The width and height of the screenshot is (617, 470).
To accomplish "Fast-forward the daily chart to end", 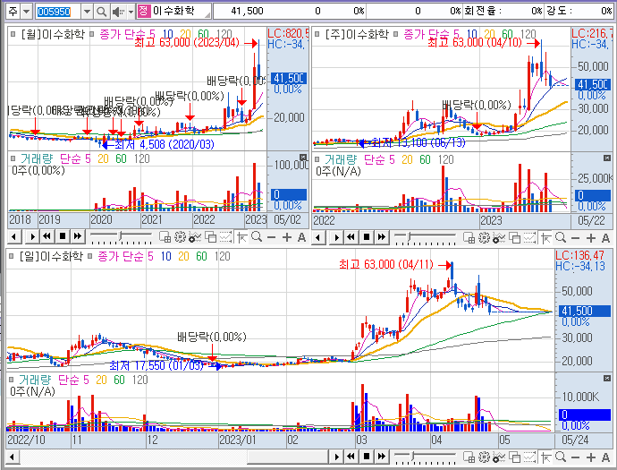I will [x=382, y=457].
